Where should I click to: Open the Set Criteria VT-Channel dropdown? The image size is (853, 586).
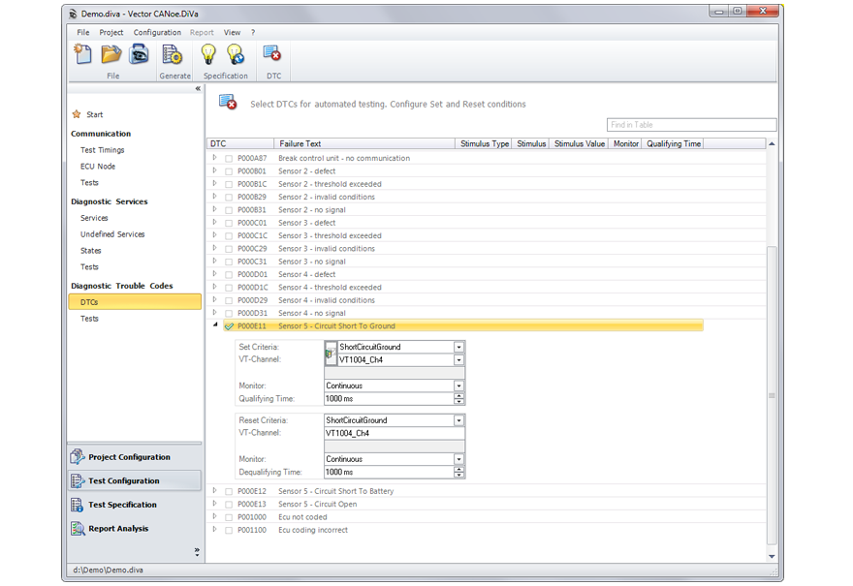pos(459,360)
